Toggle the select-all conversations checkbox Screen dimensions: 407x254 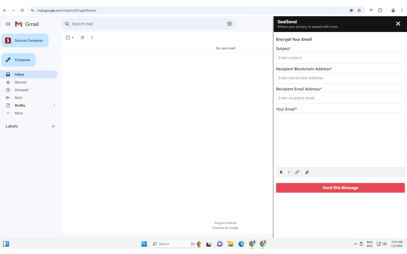67,37
